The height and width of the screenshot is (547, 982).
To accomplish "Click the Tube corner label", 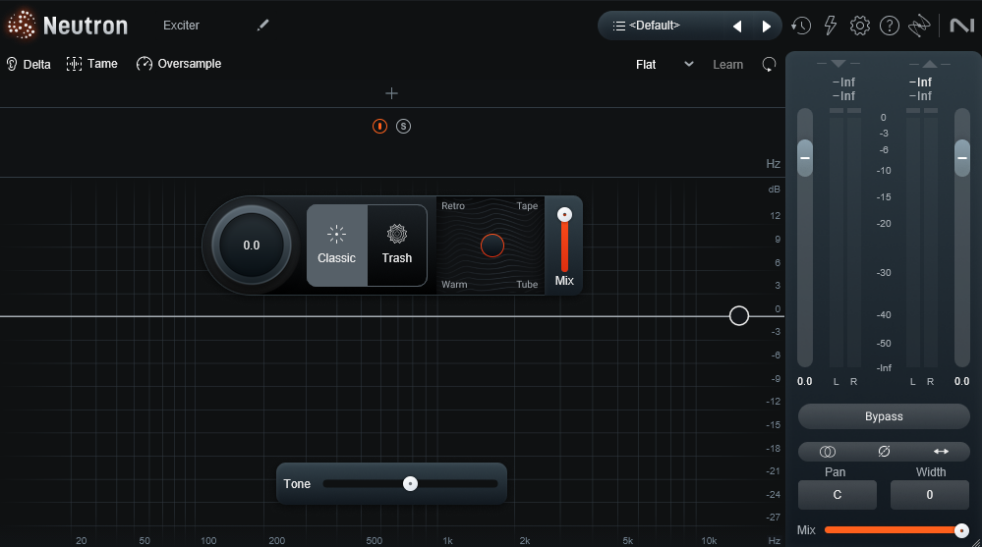I will point(527,285).
